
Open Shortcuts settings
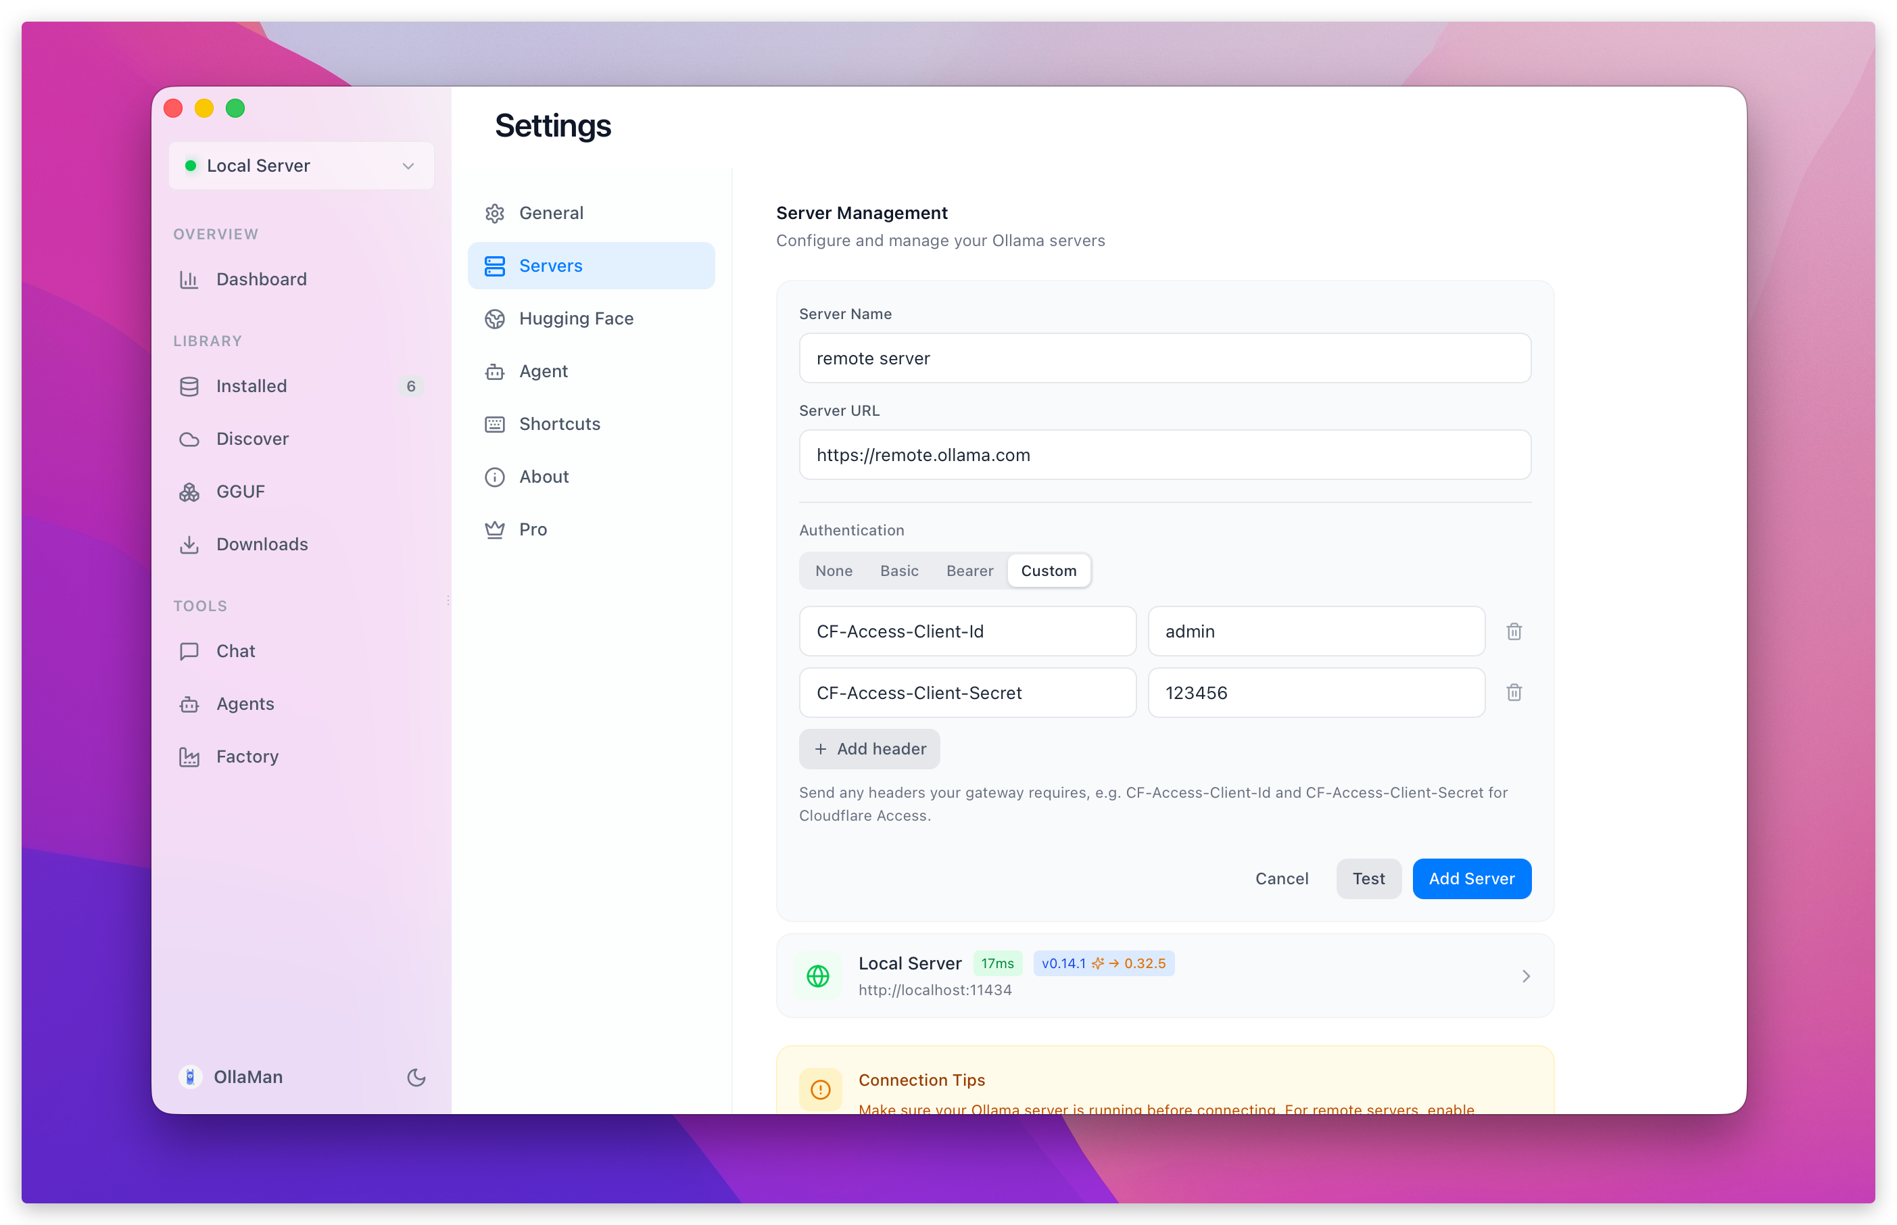591,424
